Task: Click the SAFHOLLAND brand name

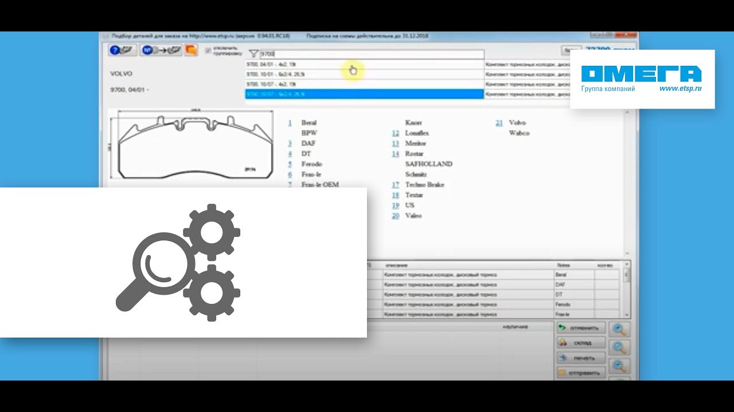Action: click(428, 164)
